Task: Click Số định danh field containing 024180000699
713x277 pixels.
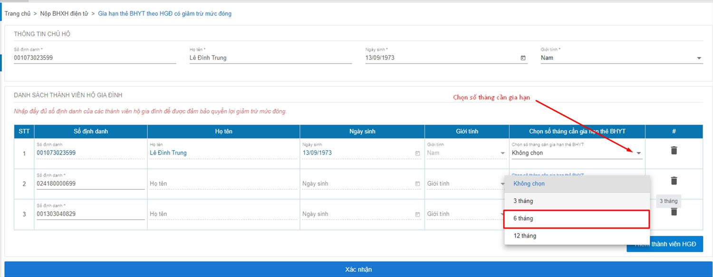Action: pos(90,184)
